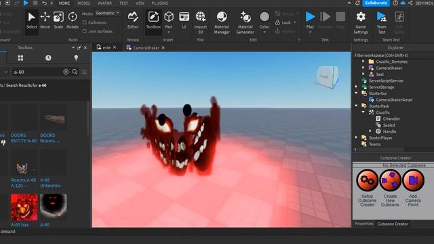Open the Color picker circle

[264, 16]
